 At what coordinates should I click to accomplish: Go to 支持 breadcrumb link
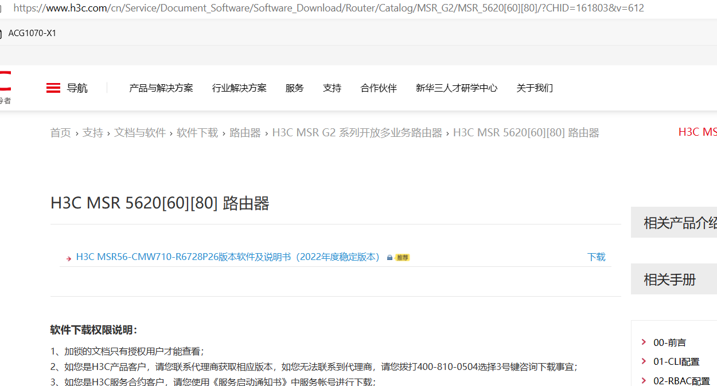click(93, 133)
